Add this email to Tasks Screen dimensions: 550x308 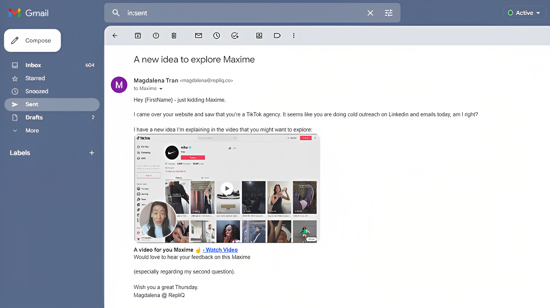[x=235, y=36]
